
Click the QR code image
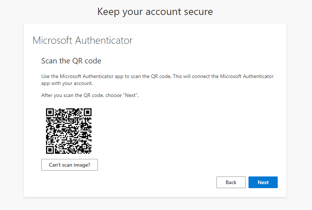pyautogui.click(x=69, y=131)
